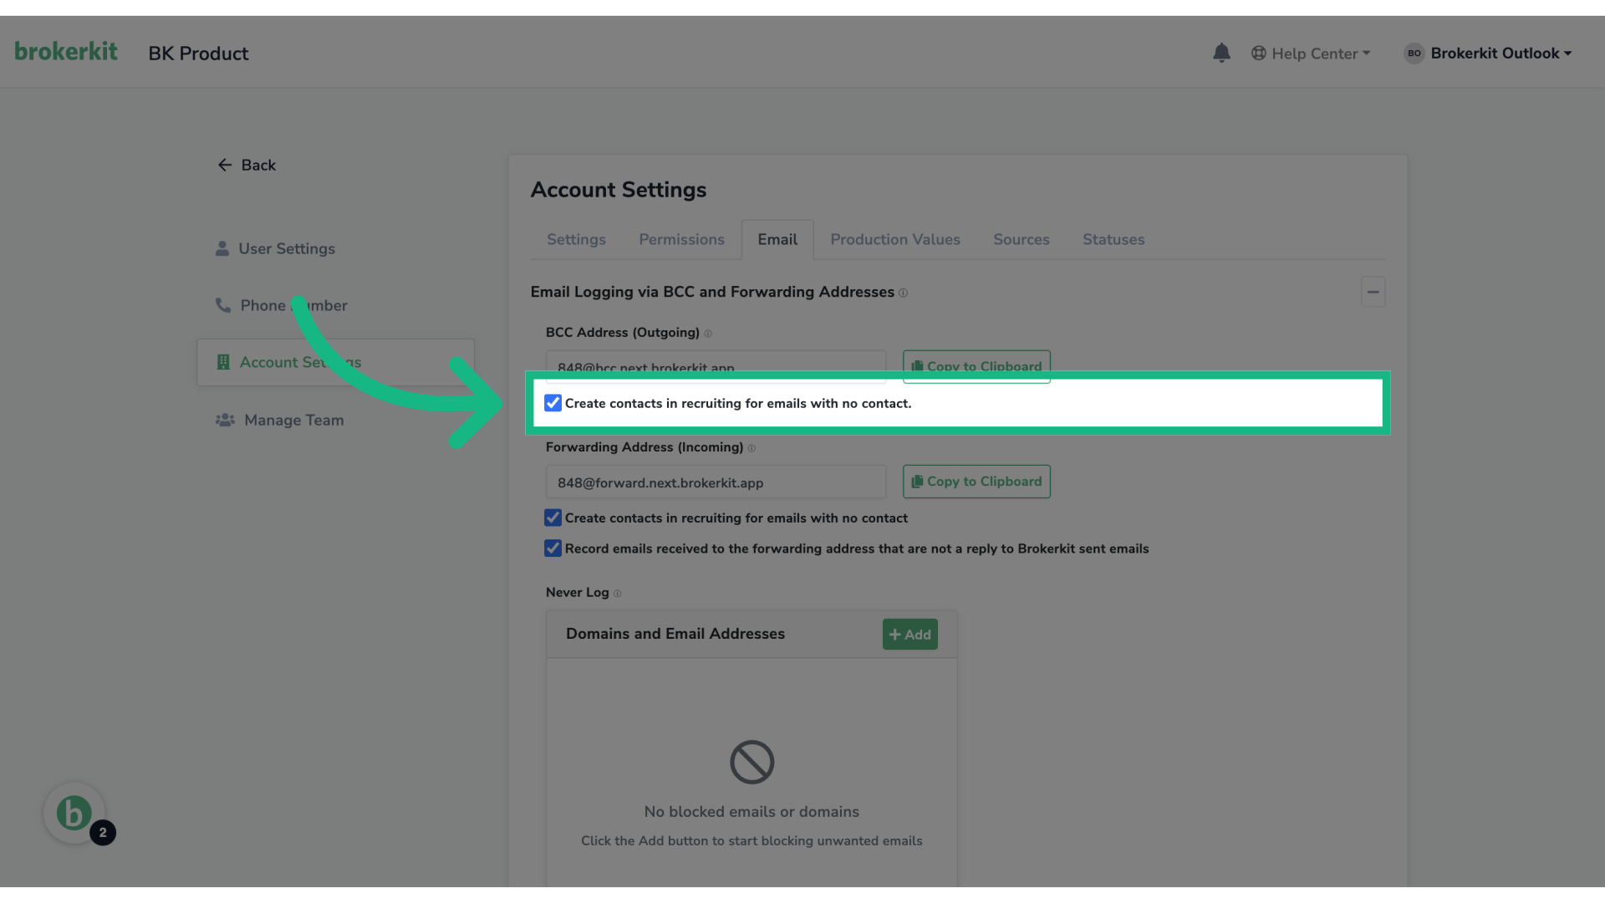Uncheck Record emails received to forwarding address
This screenshot has height=903, width=1605.
(553, 548)
